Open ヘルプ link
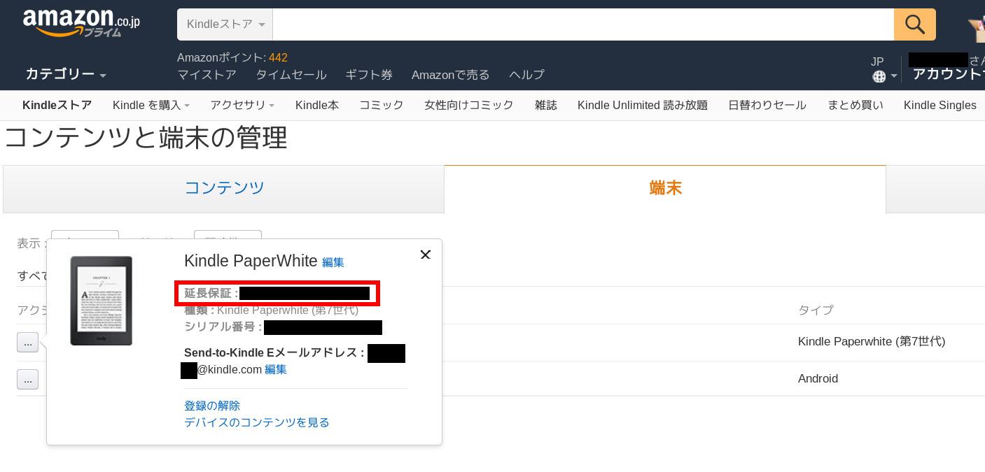The height and width of the screenshot is (472, 985). (x=526, y=75)
